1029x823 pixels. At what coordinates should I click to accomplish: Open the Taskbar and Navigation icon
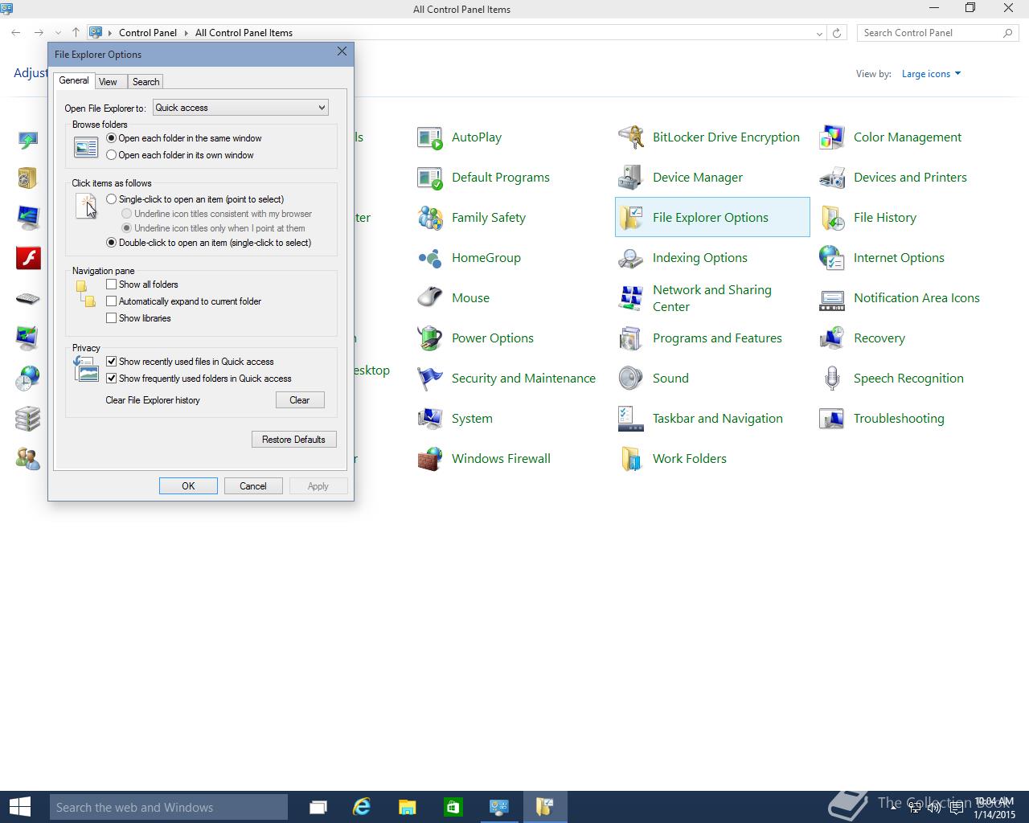[631, 419]
